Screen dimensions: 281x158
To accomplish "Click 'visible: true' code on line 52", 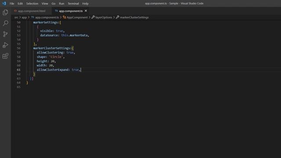I will 52,31.
